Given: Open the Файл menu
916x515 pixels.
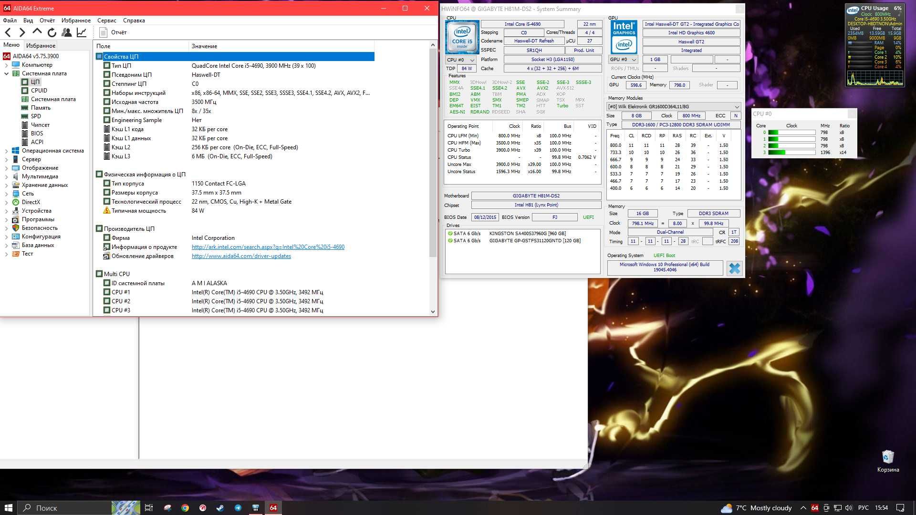Looking at the screenshot, I should pos(10,21).
